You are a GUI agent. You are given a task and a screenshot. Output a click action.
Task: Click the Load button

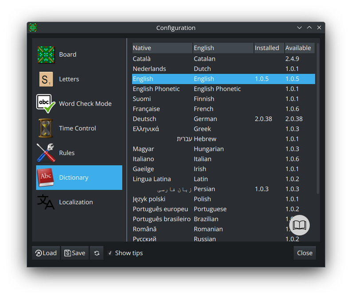[46, 253]
